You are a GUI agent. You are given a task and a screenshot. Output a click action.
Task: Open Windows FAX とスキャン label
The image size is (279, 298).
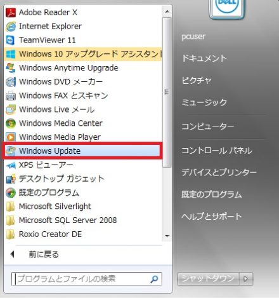pos(63,95)
